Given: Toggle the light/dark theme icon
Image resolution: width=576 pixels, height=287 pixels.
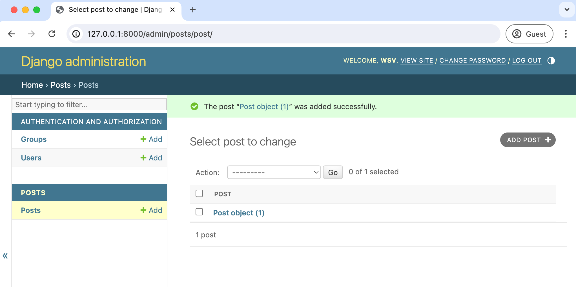Looking at the screenshot, I should (551, 61).
